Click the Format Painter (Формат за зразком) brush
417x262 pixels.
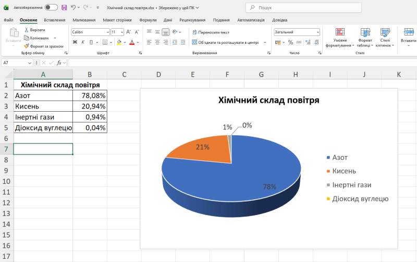tap(27, 46)
